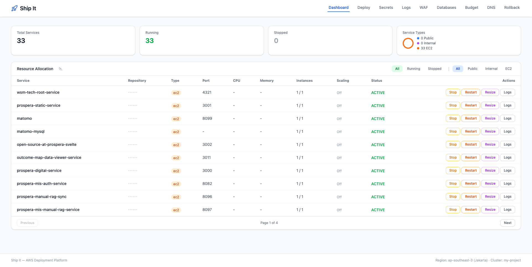Filter services by Running status
This screenshot has width=532, height=267.
click(413, 69)
